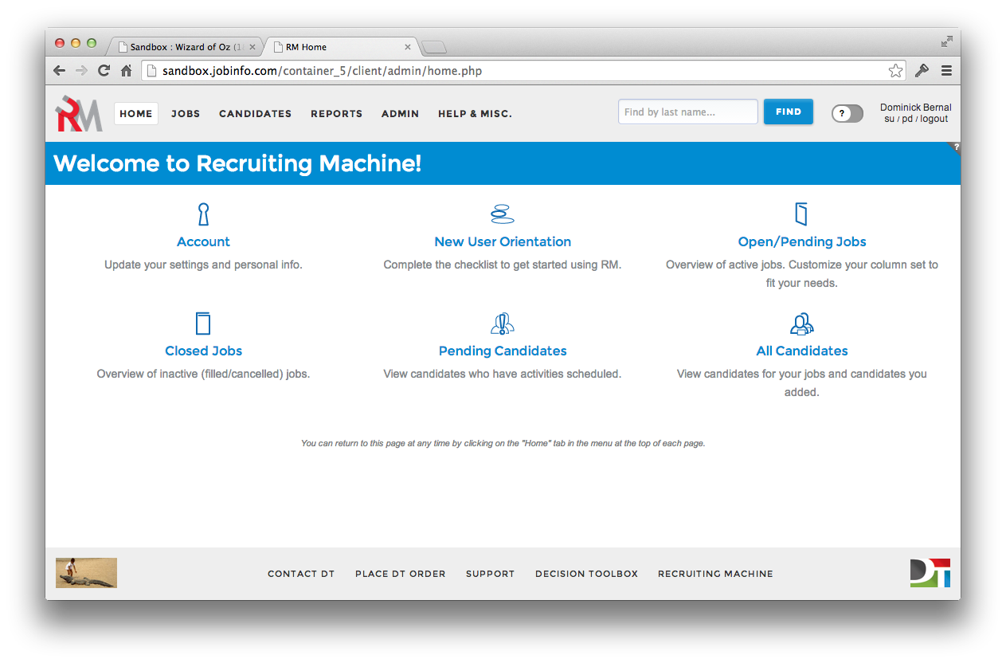Click the su link under the user name
This screenshot has width=1006, height=663.
[889, 119]
